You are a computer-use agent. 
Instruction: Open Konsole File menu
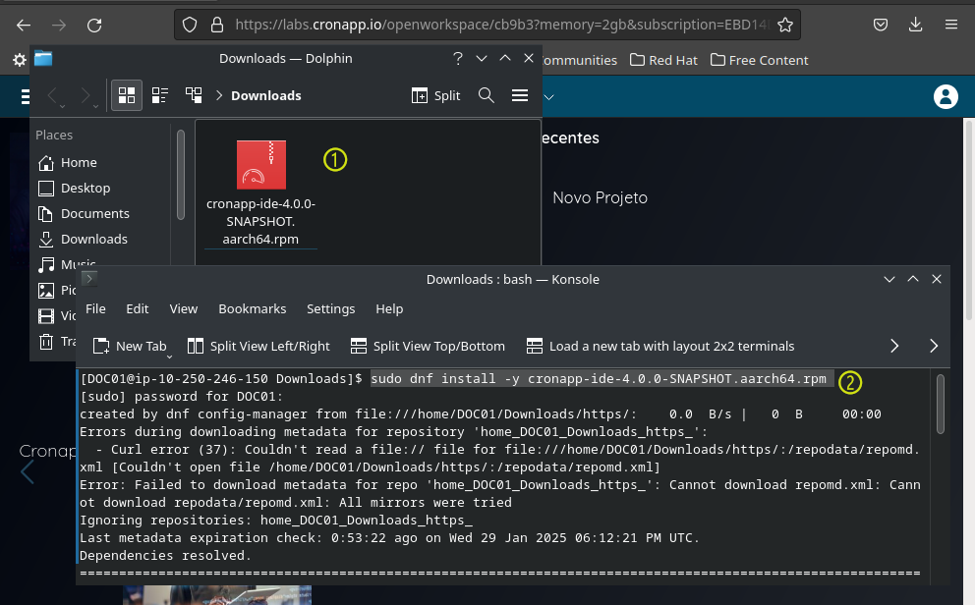tap(95, 308)
